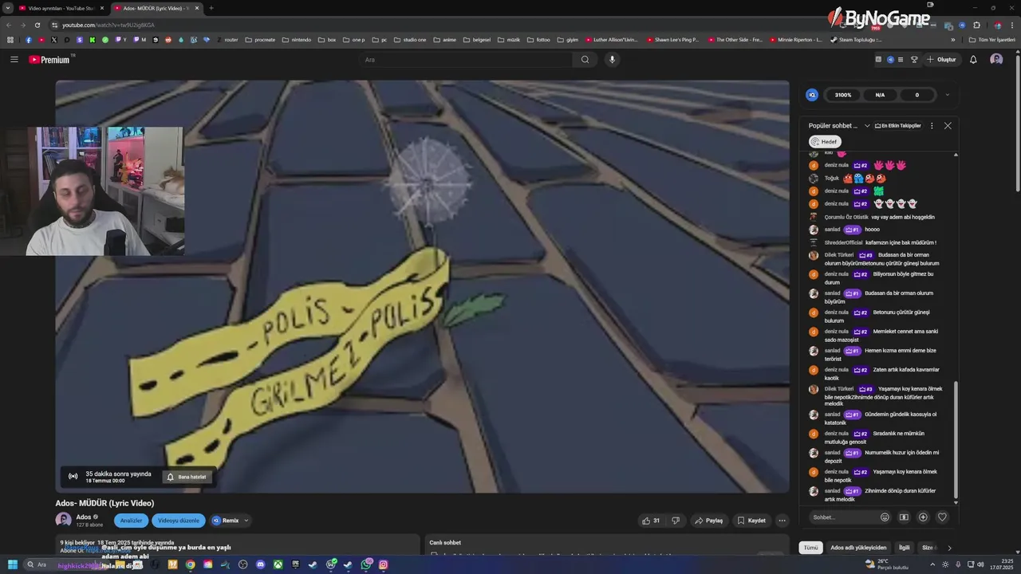Open the belgesel bookmarks folder
Viewport: 1021px width, 574px height.
(x=476, y=39)
